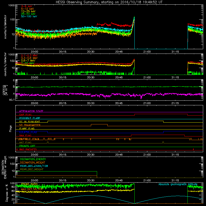The height and width of the screenshot is (206, 206).
Task: Select the '3-6 keV' legend label
Action: pyautogui.click(x=27, y=6)
